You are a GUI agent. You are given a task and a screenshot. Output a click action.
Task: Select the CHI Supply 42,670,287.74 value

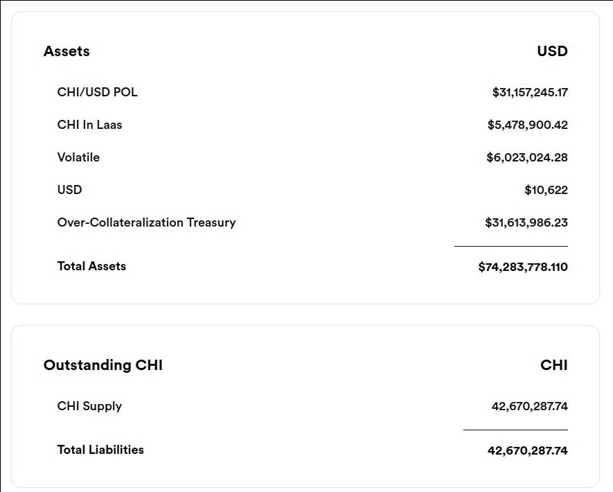[529, 406]
